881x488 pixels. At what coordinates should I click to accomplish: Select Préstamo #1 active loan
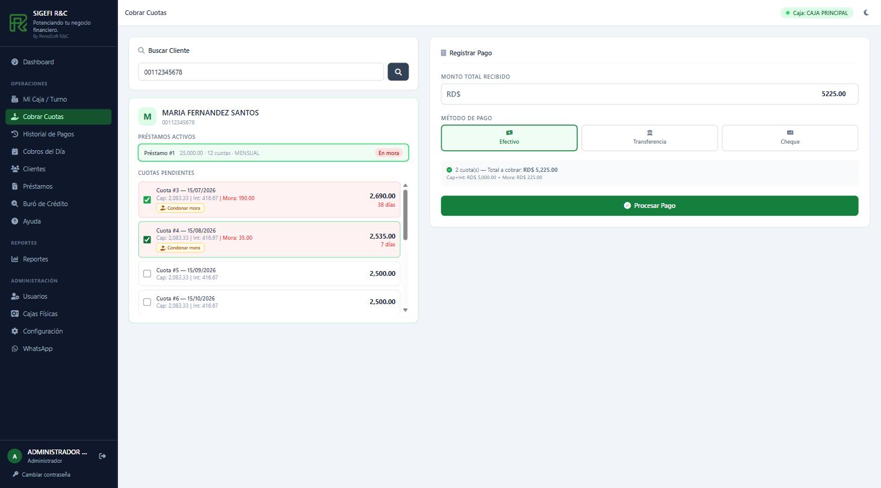click(x=273, y=153)
